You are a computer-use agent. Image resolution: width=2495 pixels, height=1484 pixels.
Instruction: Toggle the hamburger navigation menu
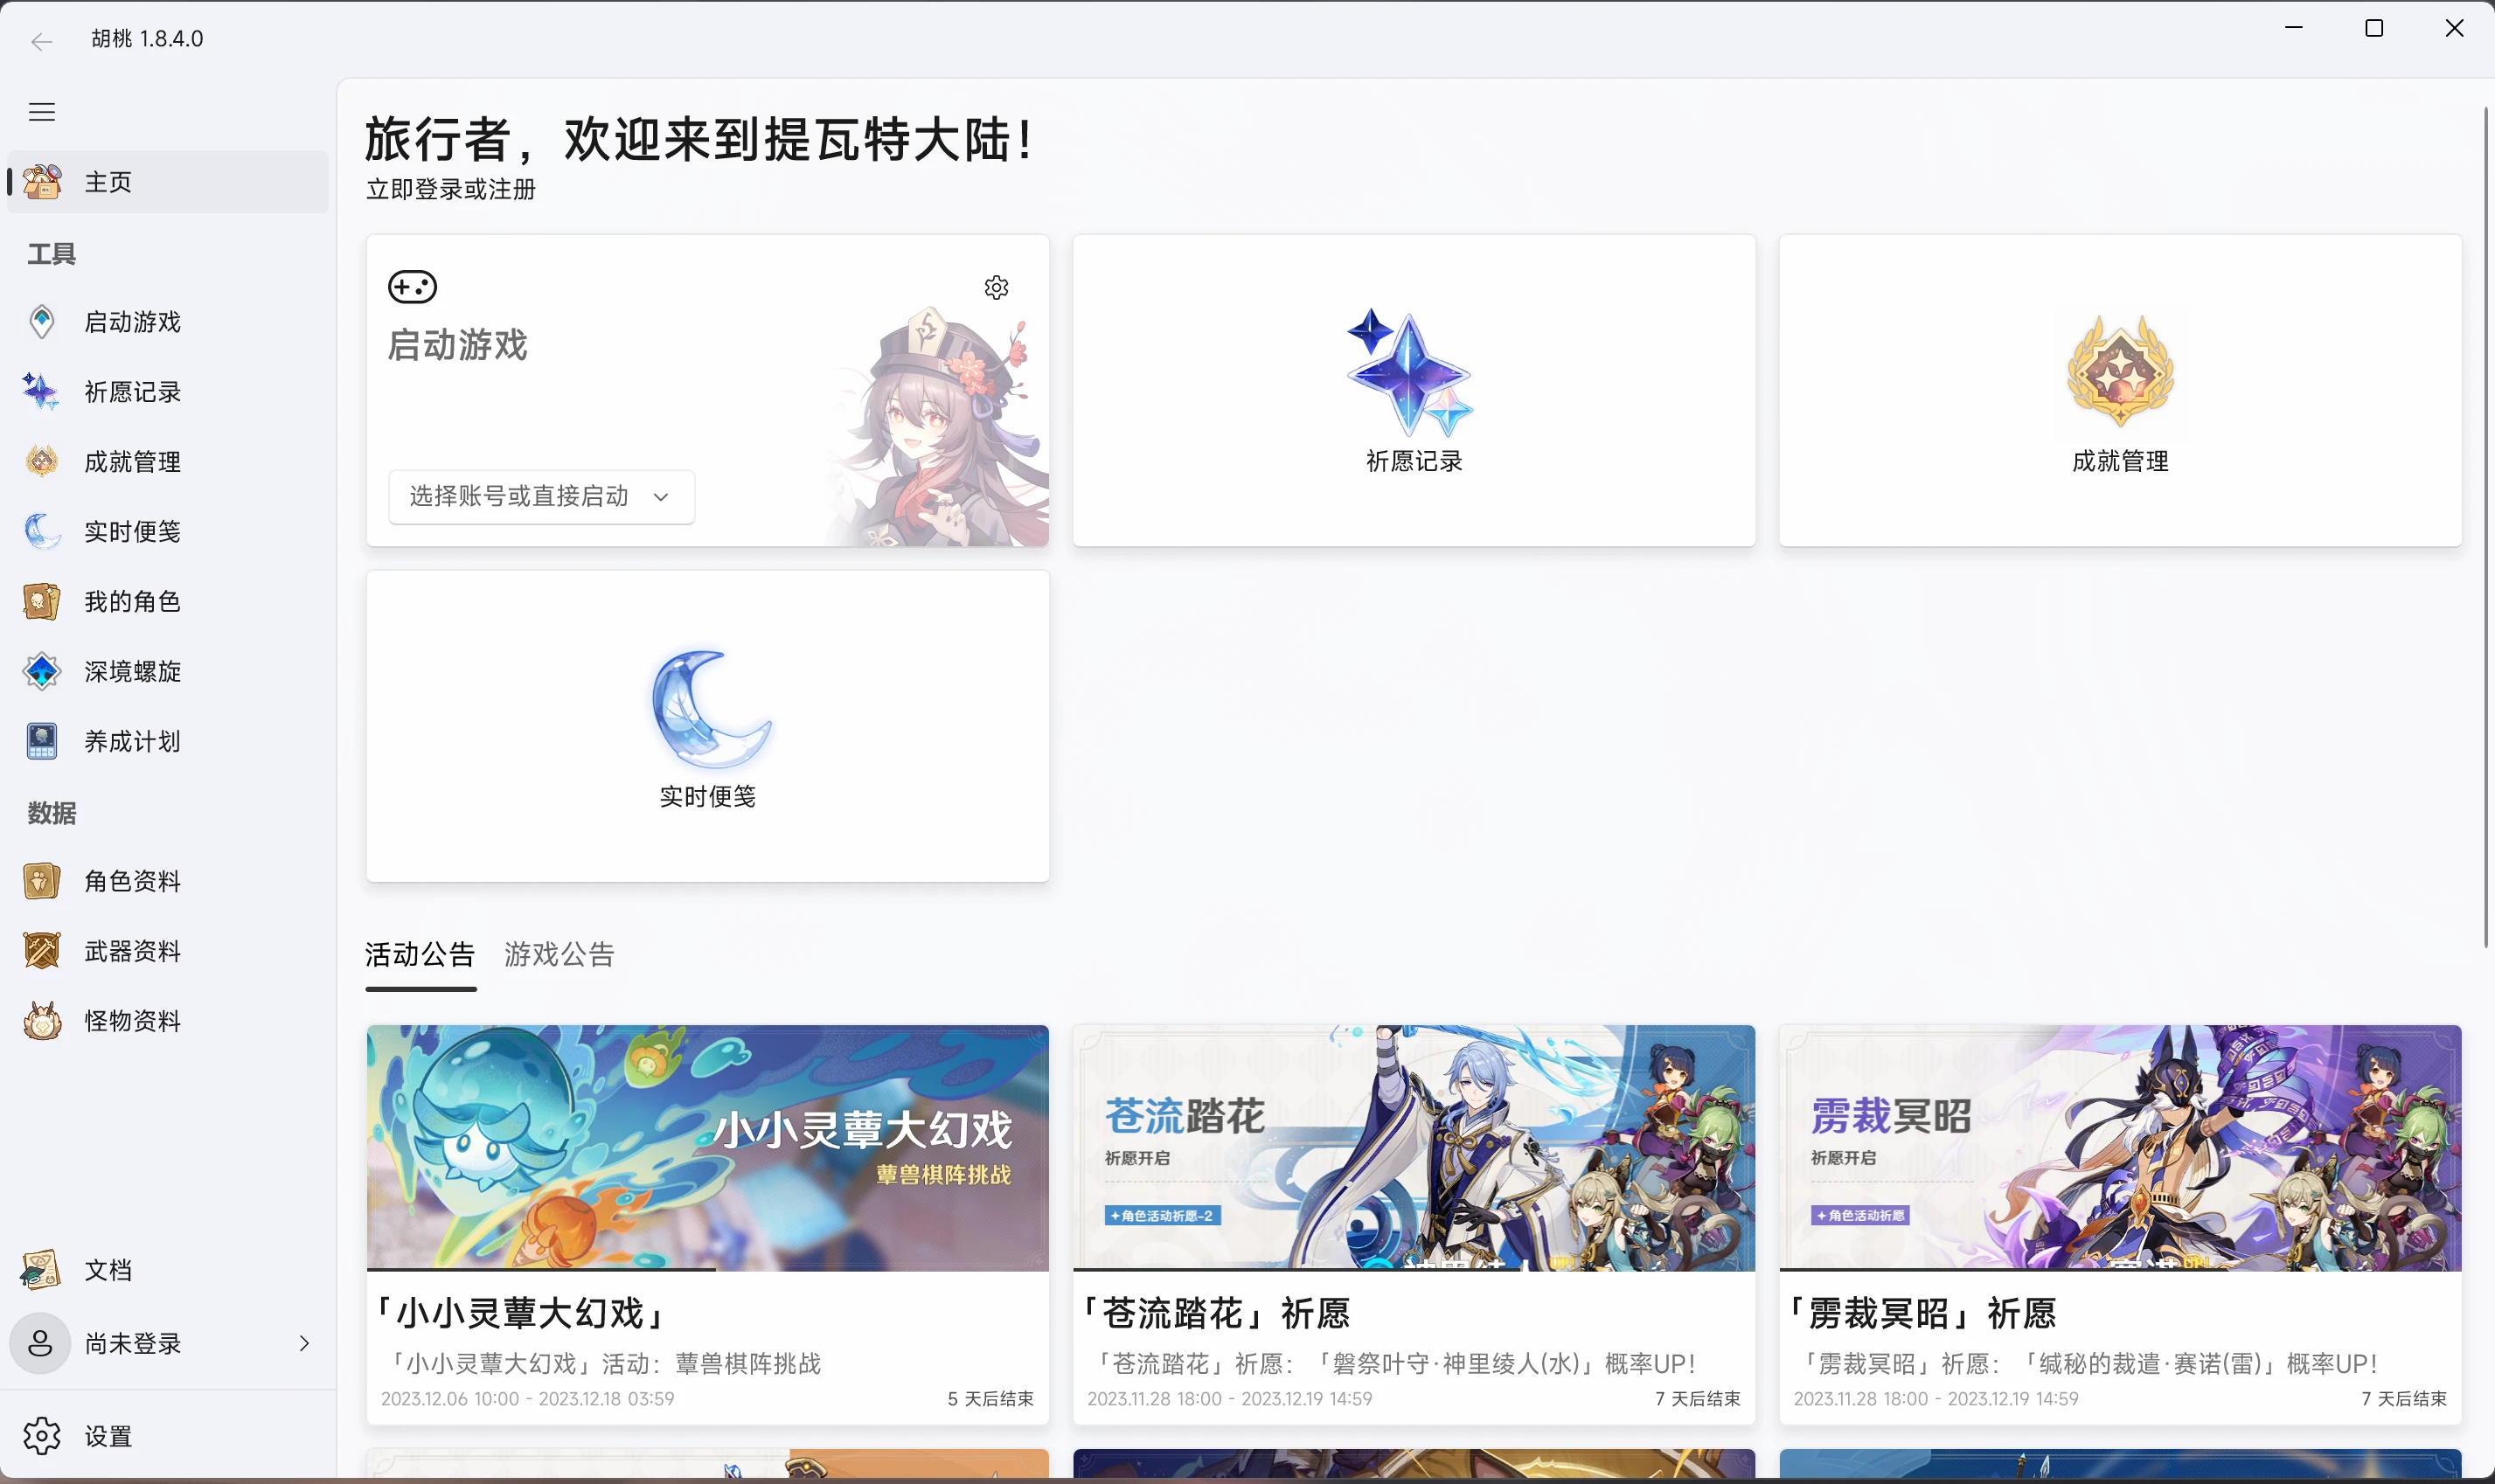click(x=41, y=112)
